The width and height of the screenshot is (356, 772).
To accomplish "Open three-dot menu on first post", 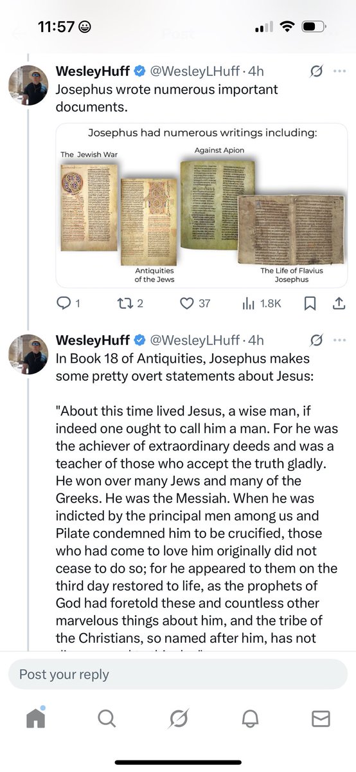I will pyautogui.click(x=339, y=71).
